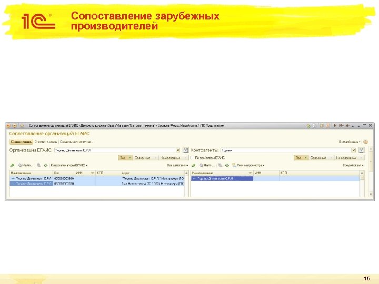
Task: Select second highlighted Торино Дистиллати row in left list
Action: (x=97, y=184)
